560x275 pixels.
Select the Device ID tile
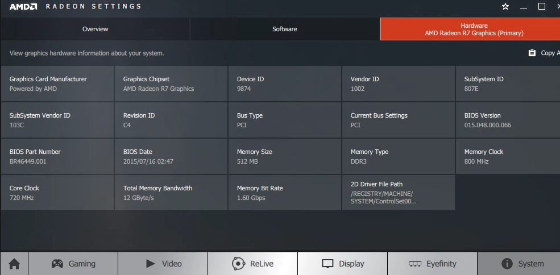285,84
